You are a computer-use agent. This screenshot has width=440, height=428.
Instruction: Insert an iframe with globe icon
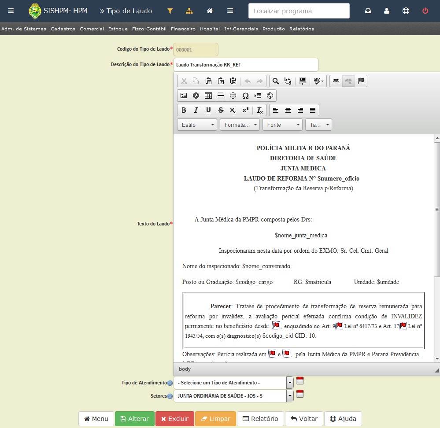coord(270,96)
